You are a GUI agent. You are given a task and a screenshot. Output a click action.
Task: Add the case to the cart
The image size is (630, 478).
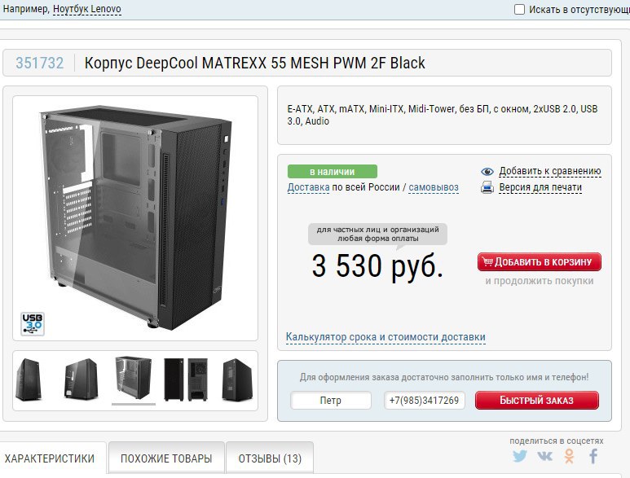point(540,262)
